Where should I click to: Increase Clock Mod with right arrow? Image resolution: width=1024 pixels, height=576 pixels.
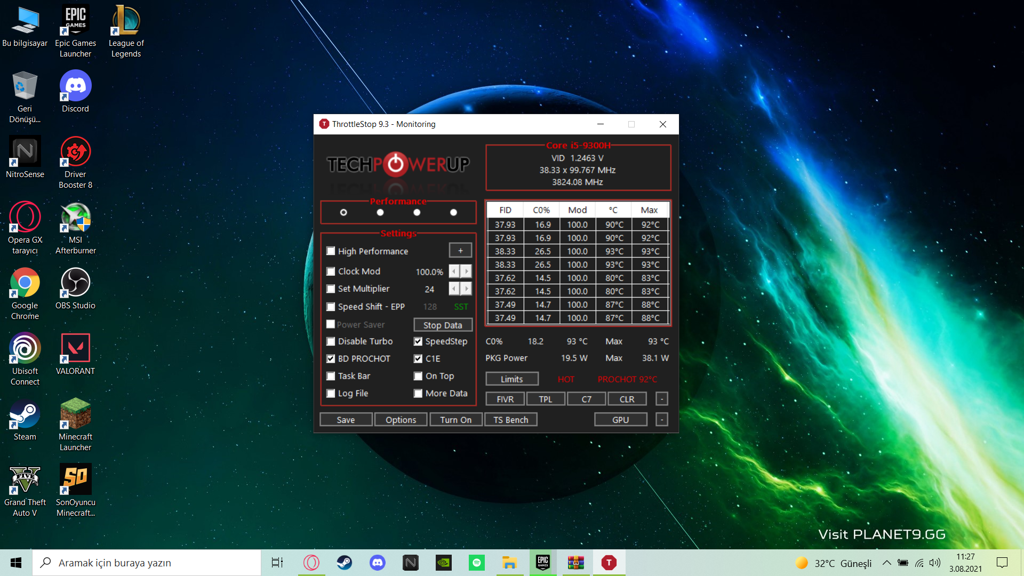[x=467, y=271]
